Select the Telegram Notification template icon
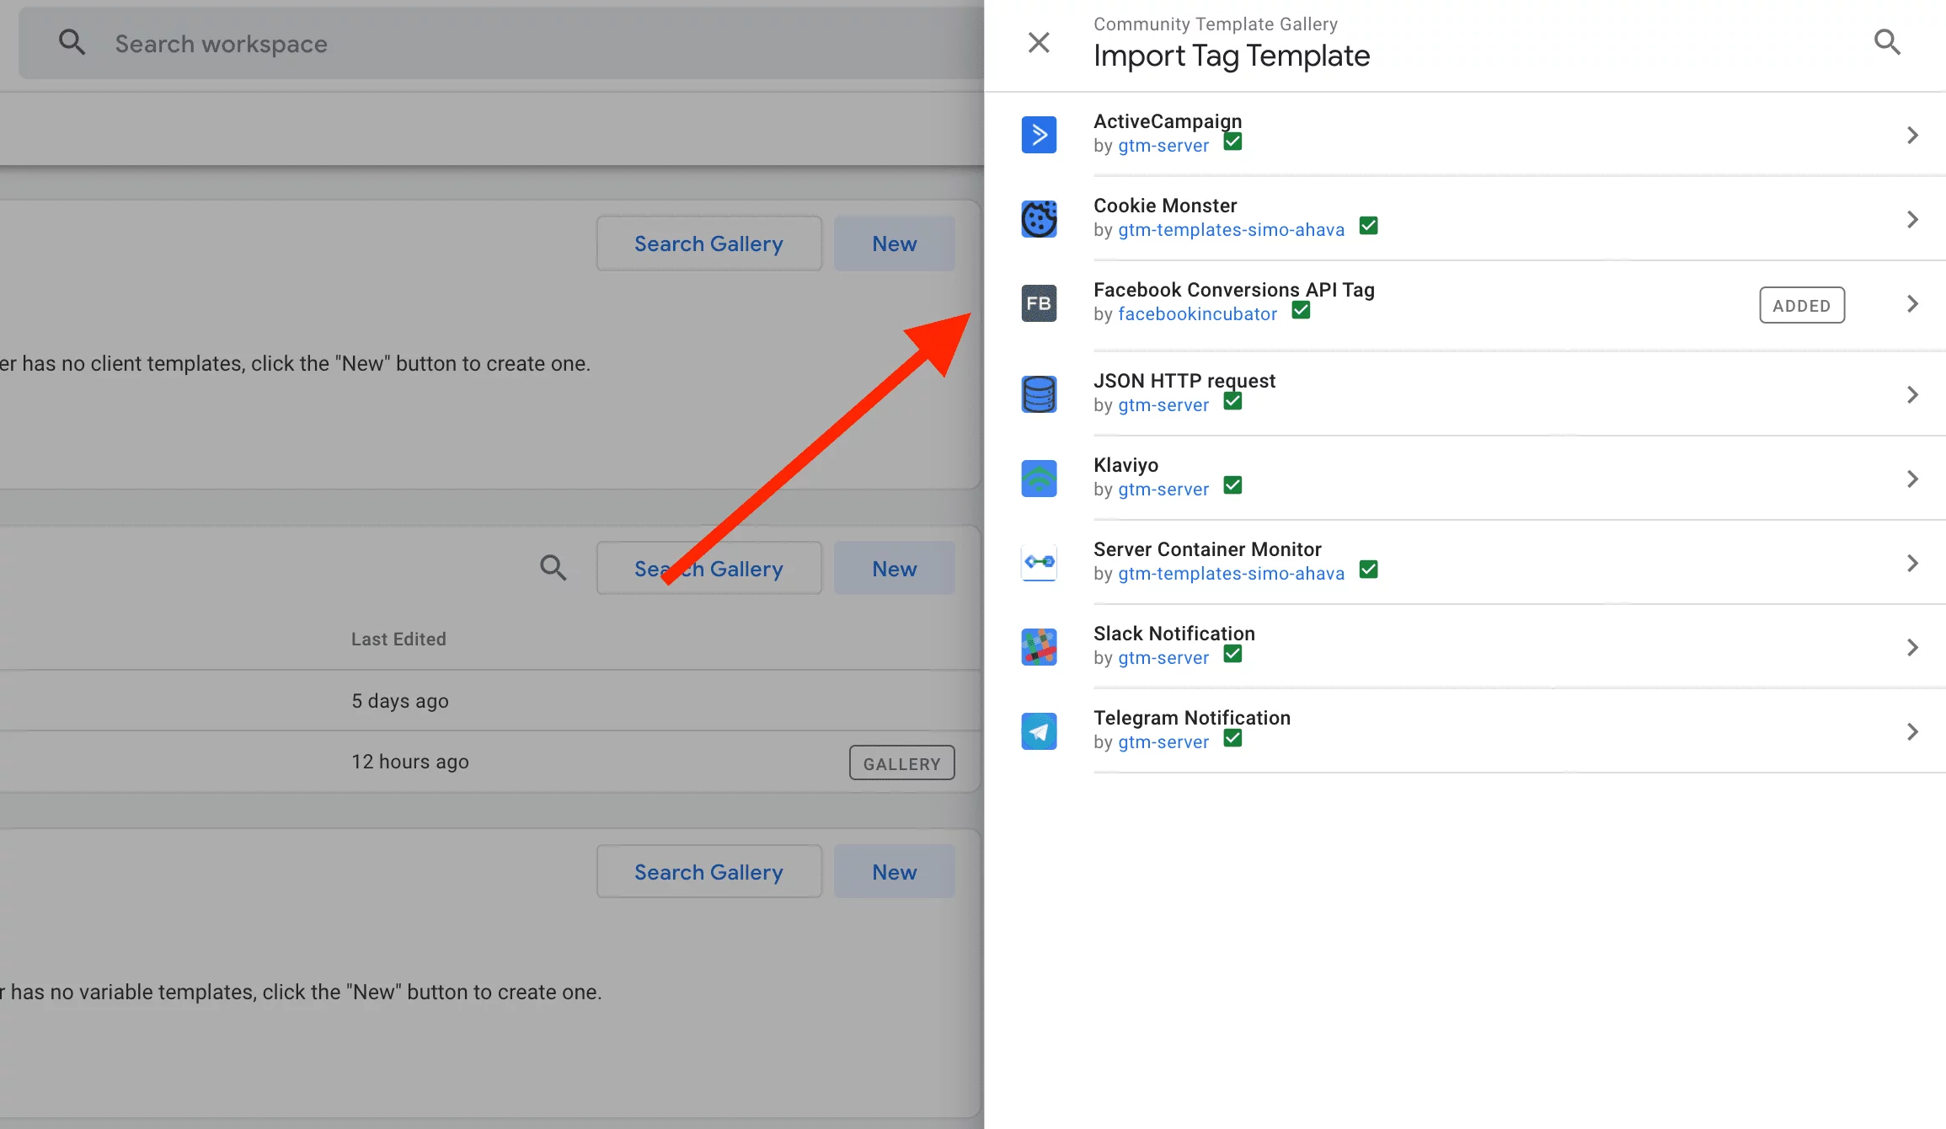Viewport: 1946px width, 1129px height. click(1039, 731)
